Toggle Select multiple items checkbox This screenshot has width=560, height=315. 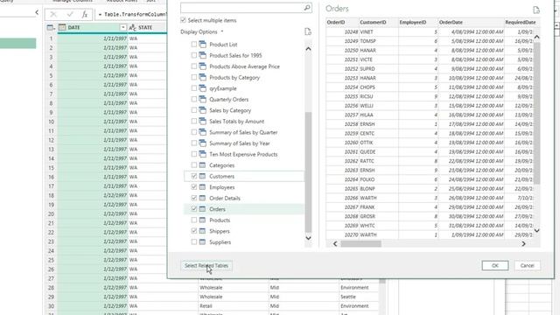point(183,20)
